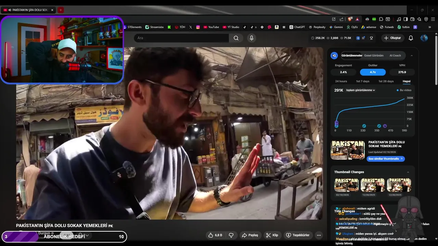Viewport: 438px width, 246px height.
Task: Open Brave Rewards triangle icon
Action: 357,19
